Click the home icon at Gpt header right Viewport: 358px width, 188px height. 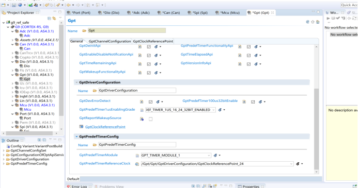[x=318, y=22]
